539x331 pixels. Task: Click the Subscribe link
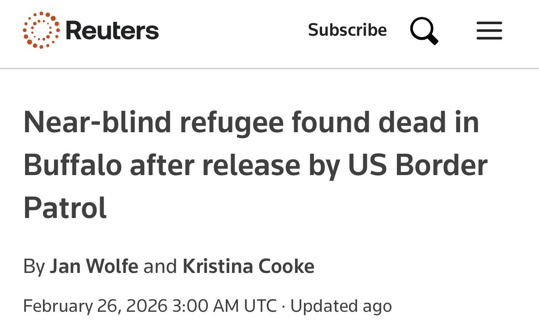click(x=347, y=30)
